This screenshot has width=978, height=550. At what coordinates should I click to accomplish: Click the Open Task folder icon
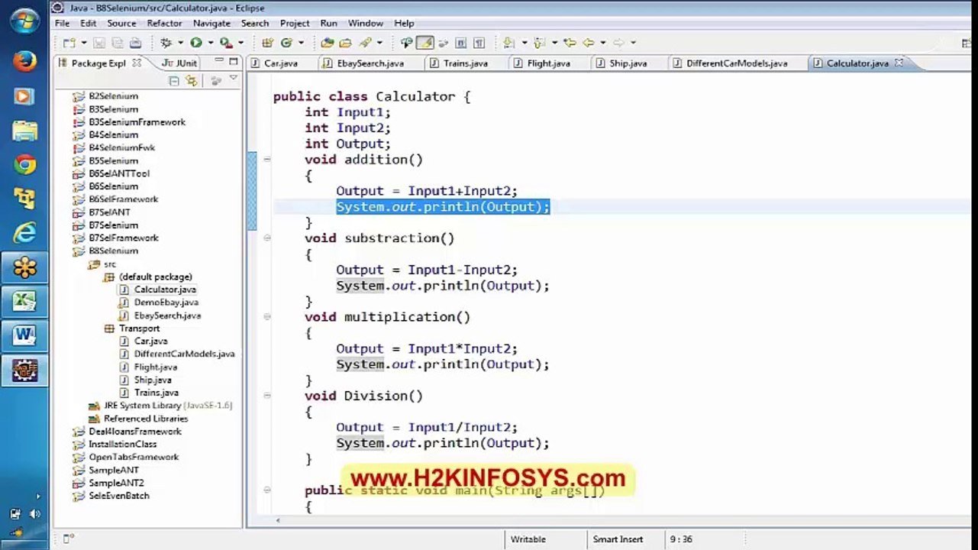[345, 43]
